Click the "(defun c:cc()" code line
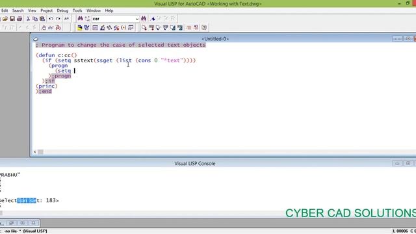The image size is (416, 234). [57, 55]
